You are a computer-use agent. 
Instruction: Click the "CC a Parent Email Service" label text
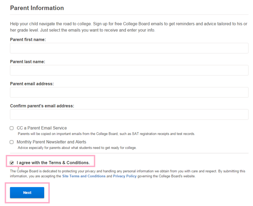pyautogui.click(x=42, y=128)
